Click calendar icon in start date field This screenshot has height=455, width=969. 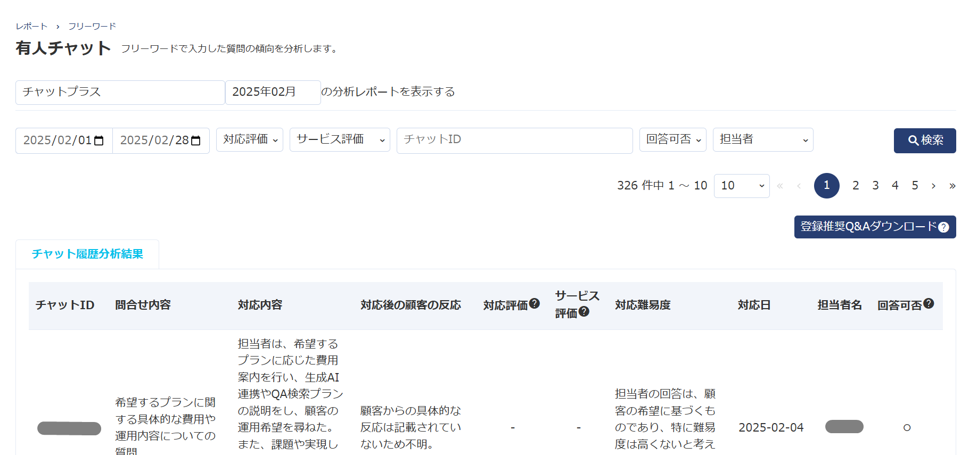click(x=98, y=140)
